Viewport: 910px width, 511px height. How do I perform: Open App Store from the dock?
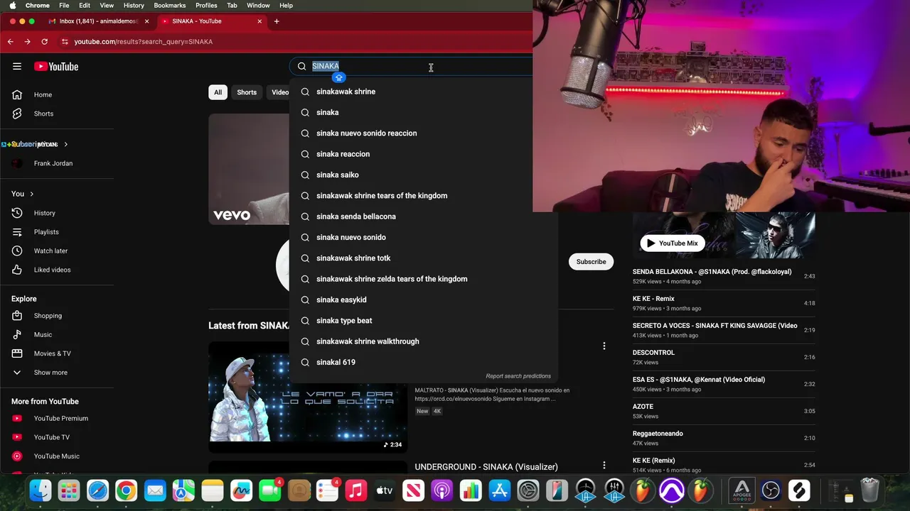click(500, 490)
